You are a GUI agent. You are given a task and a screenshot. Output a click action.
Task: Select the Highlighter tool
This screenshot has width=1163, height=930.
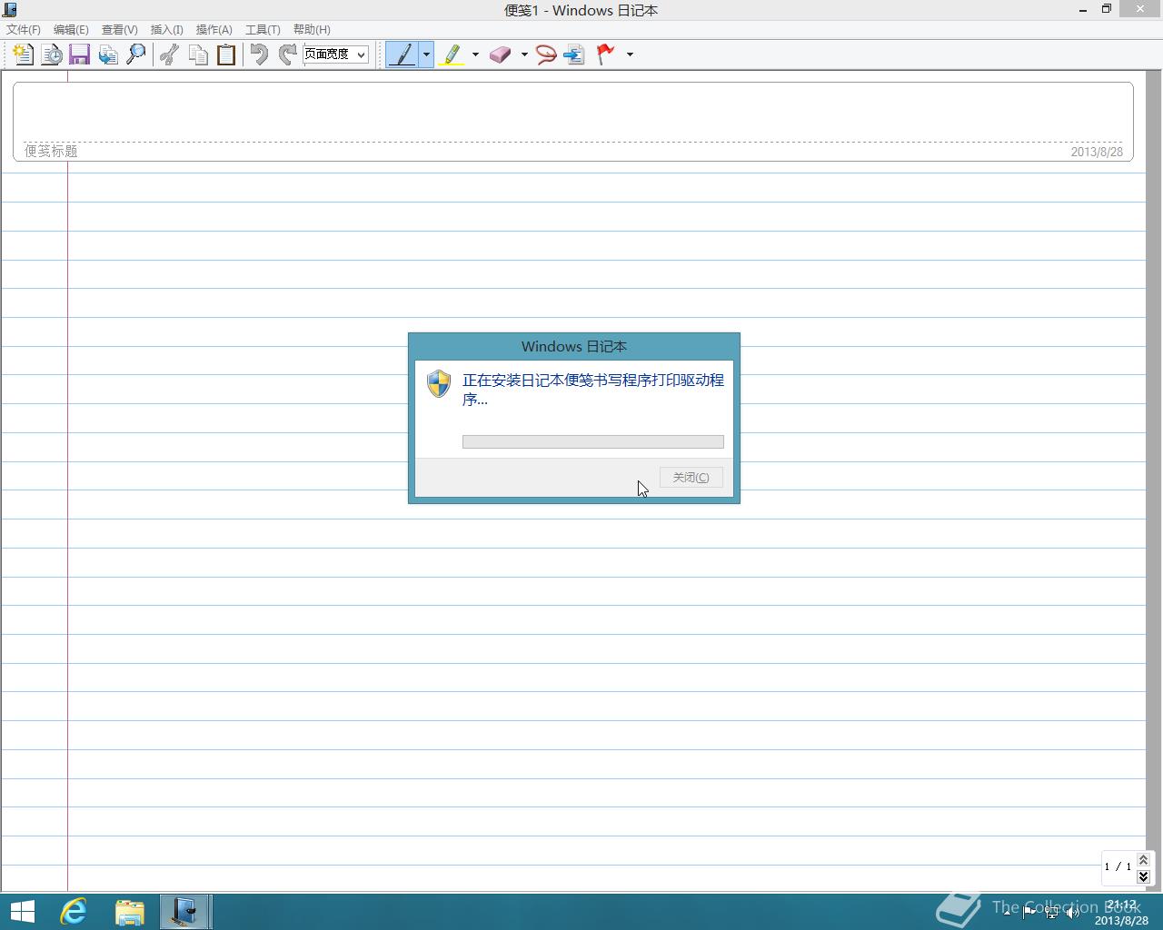tap(452, 54)
